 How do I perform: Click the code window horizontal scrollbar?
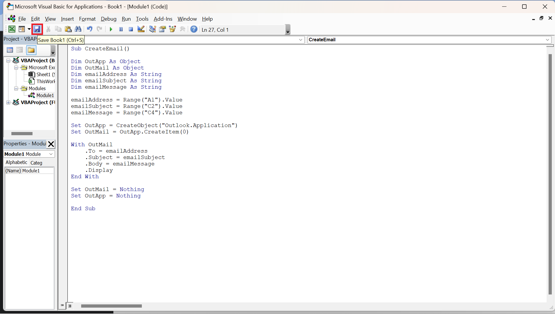click(x=111, y=306)
